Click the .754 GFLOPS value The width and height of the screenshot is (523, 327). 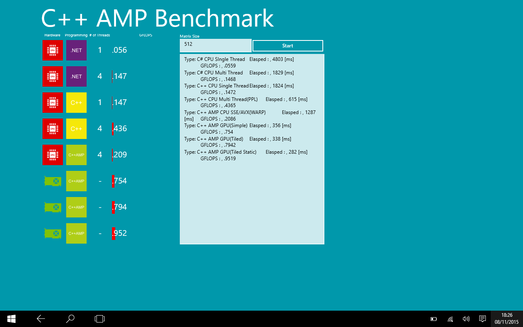pos(119,181)
